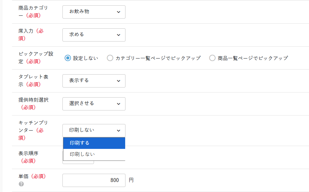This screenshot has width=309, height=192.
Task: Open the 席入力 dropdown
Action: click(x=94, y=35)
